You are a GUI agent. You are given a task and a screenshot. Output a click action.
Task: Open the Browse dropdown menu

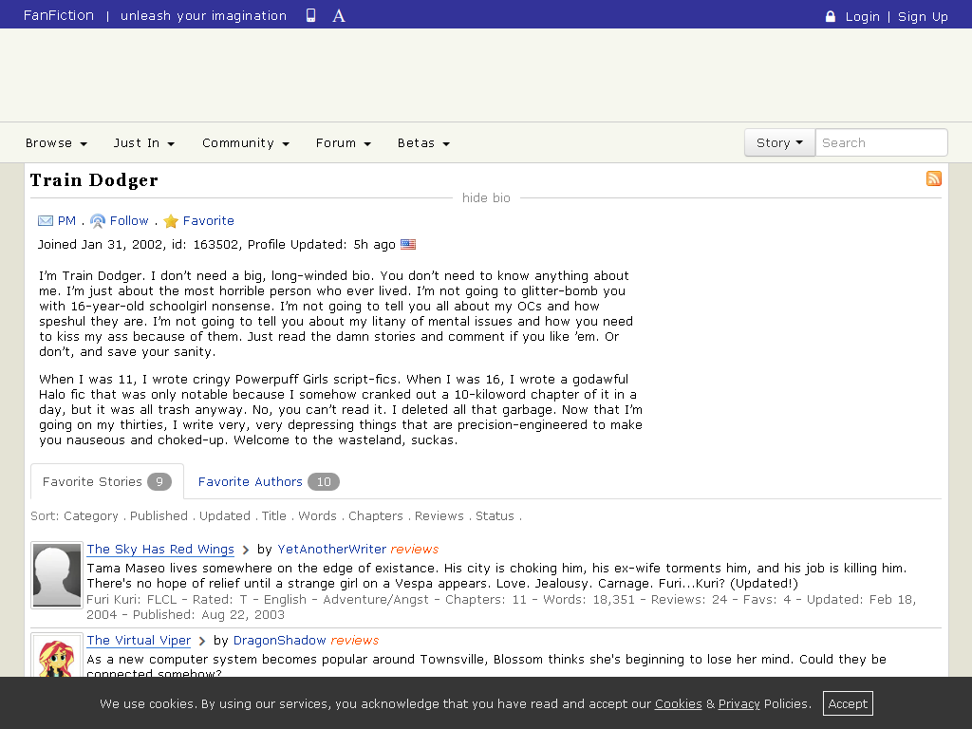point(56,143)
